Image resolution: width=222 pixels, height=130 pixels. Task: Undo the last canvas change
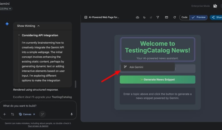(144, 17)
